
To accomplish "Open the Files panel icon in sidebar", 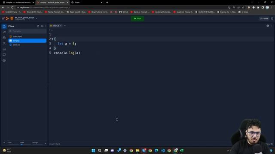I will click(x=4, y=27).
